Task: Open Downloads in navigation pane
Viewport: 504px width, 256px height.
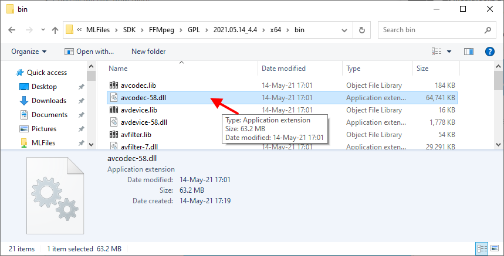Action: click(49, 101)
